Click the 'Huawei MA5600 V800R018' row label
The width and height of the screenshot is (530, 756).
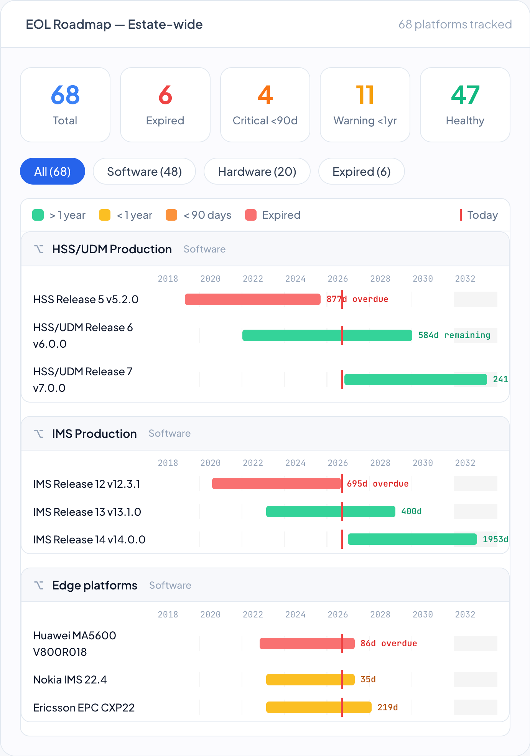[x=75, y=644]
